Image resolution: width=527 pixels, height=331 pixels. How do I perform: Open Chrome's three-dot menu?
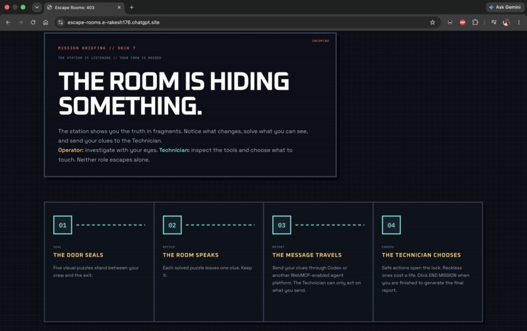click(x=519, y=22)
